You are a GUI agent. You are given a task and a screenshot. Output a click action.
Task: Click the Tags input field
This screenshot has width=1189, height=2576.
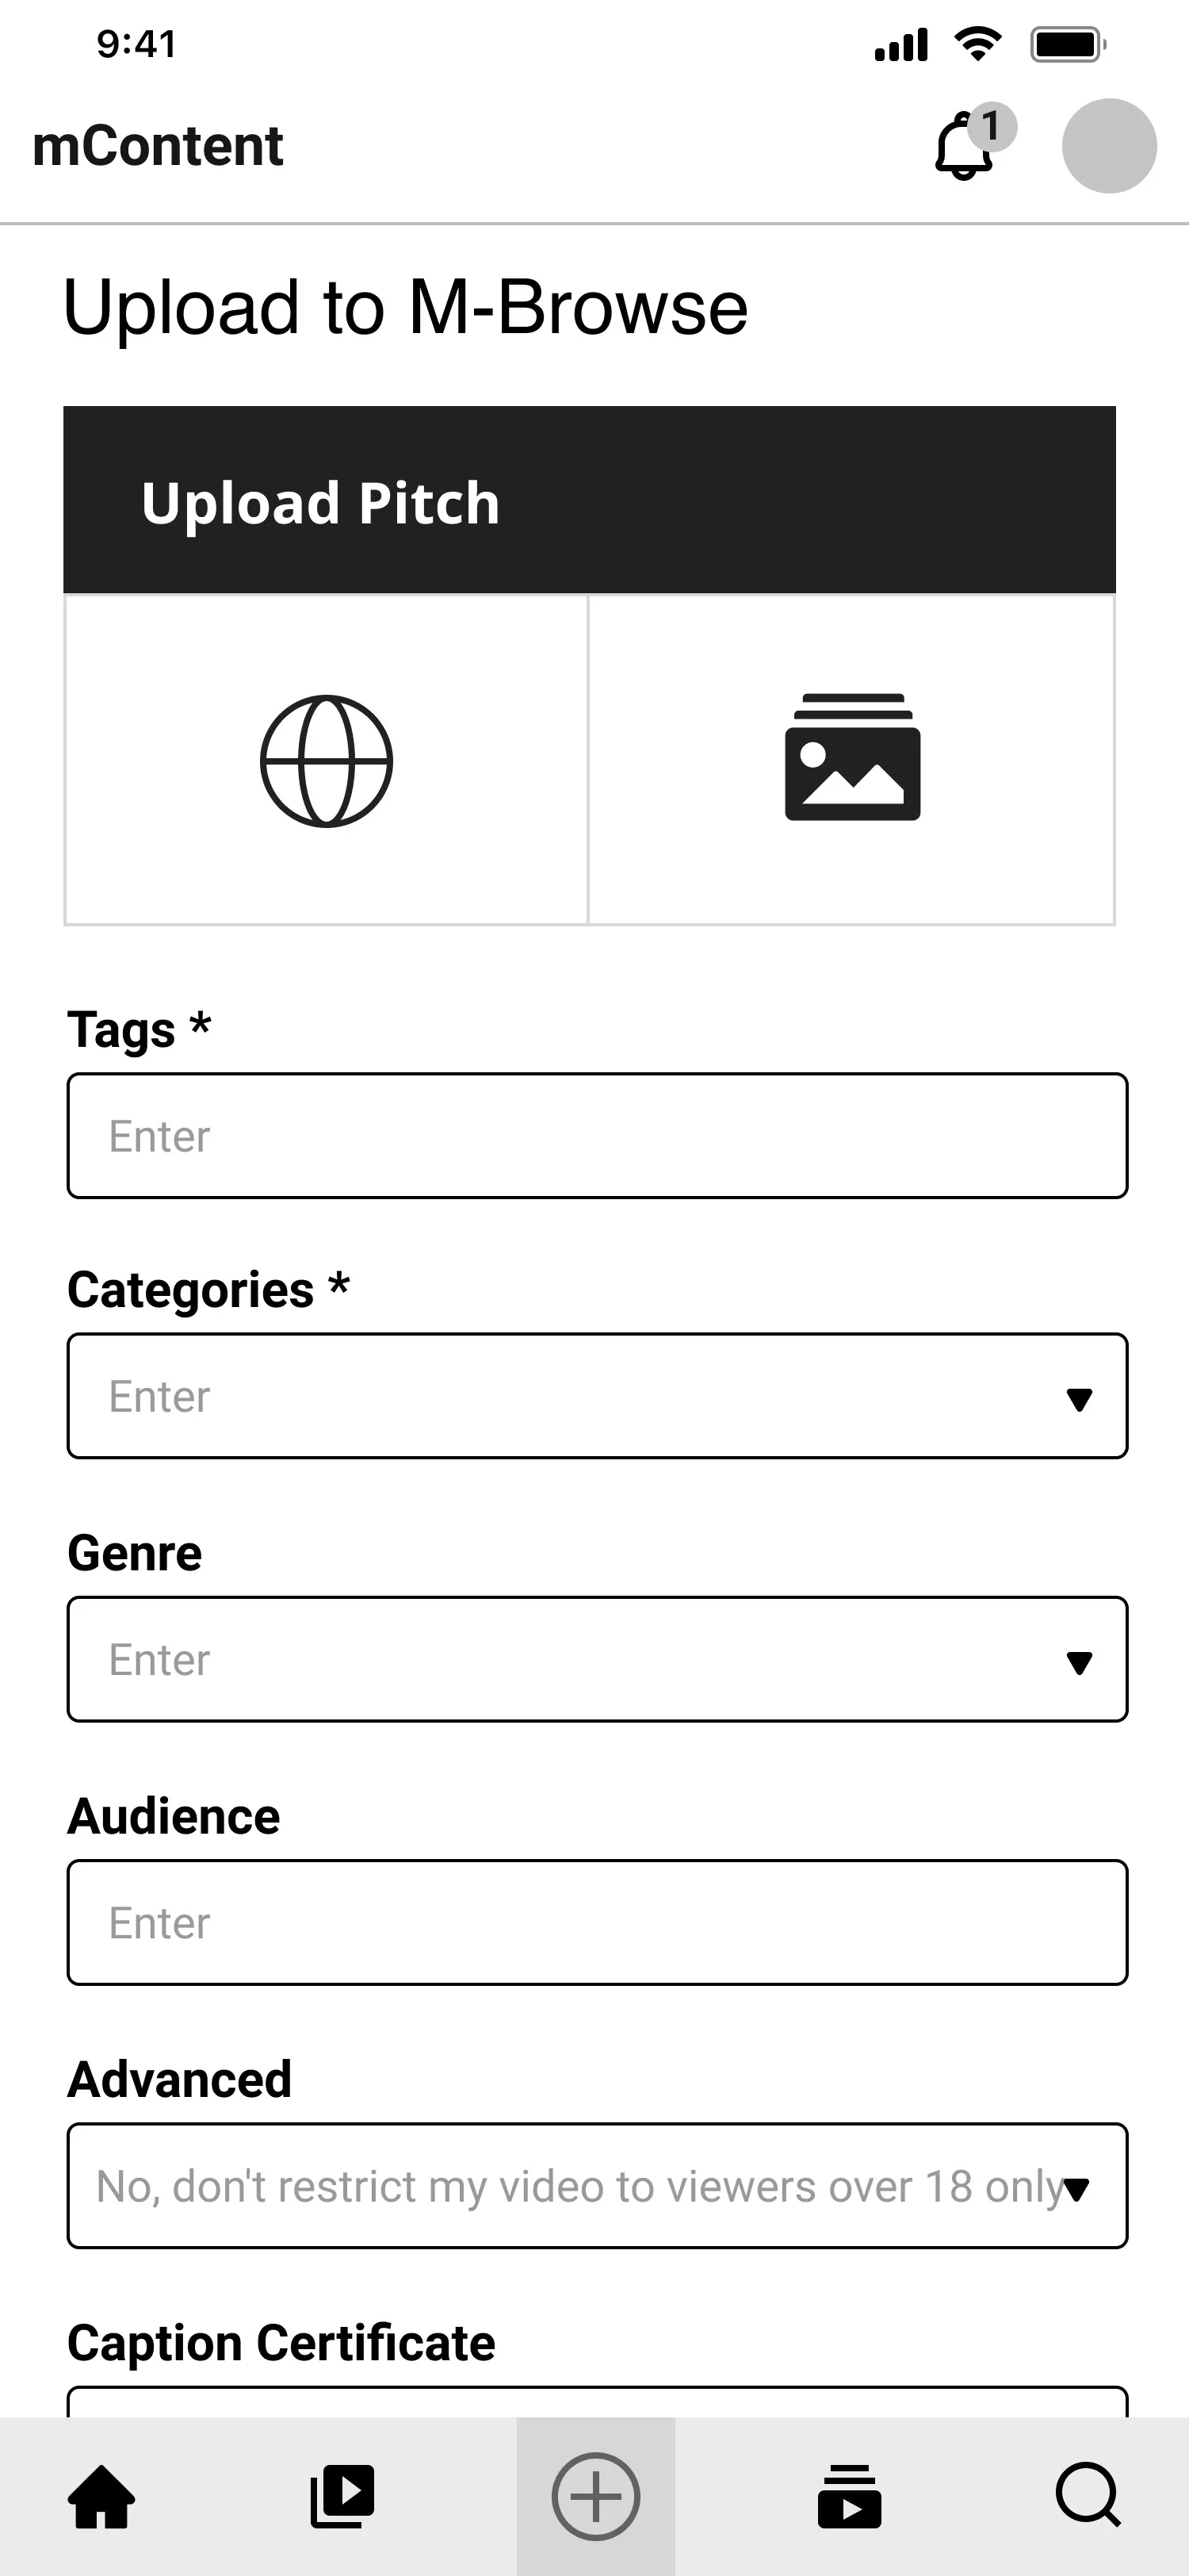click(598, 1136)
